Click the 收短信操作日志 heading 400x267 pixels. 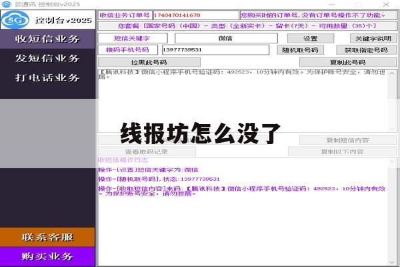point(123,160)
